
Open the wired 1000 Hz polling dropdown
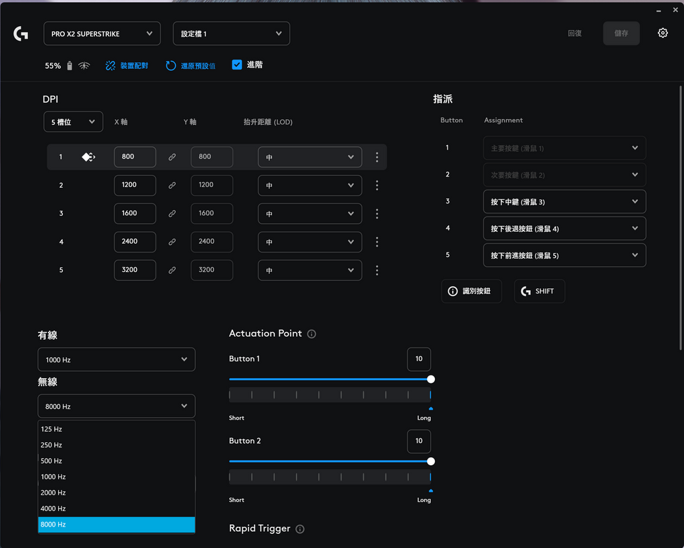click(x=116, y=360)
